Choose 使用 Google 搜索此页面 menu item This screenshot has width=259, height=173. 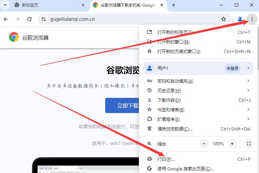198,169
